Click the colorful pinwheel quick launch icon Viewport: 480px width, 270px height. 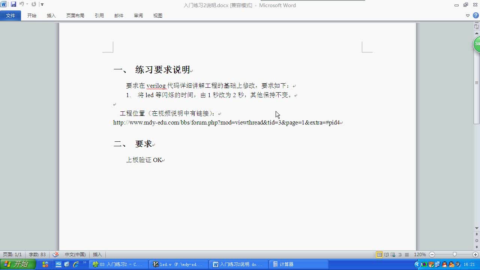pyautogui.click(x=45, y=264)
